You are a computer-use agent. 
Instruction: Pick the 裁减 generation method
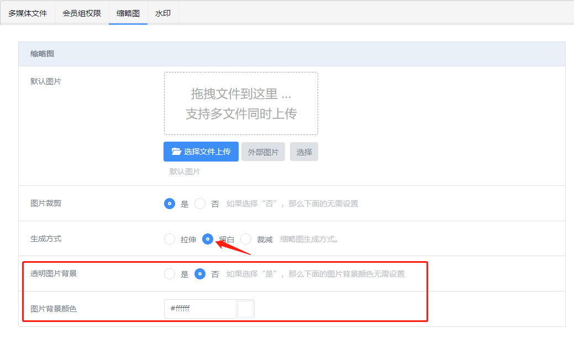pyautogui.click(x=246, y=239)
